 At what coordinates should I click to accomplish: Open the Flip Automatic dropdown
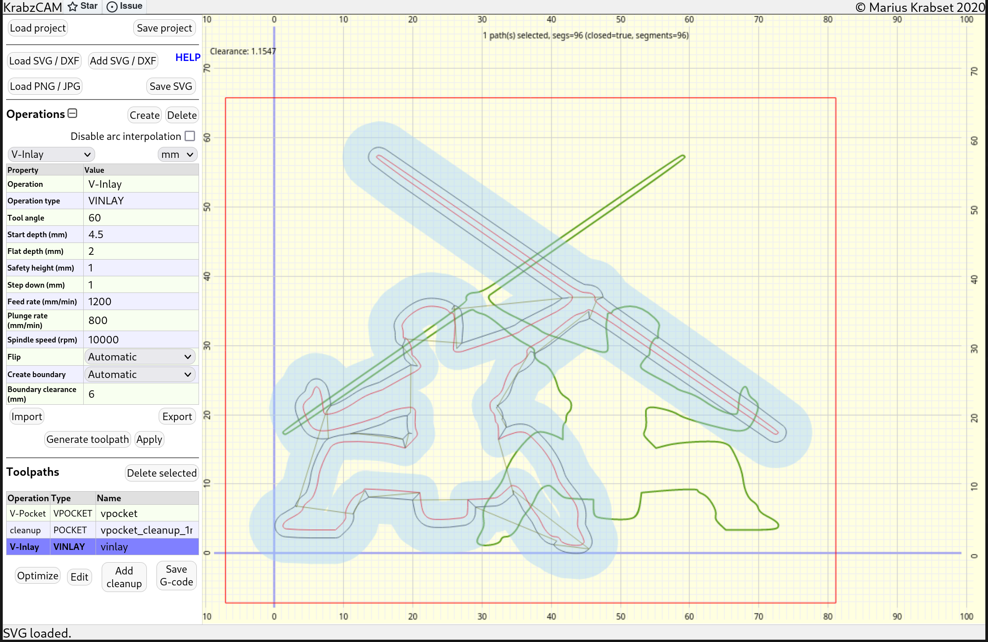[140, 357]
